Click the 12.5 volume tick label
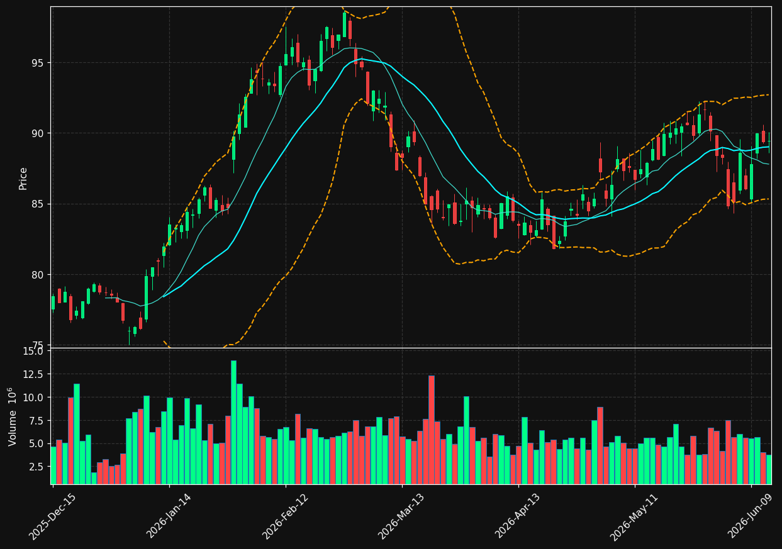Screen dimensions: 782x549 (x=33, y=374)
